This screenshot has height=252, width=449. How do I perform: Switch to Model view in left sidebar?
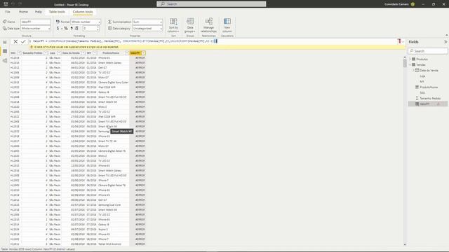coord(5,61)
